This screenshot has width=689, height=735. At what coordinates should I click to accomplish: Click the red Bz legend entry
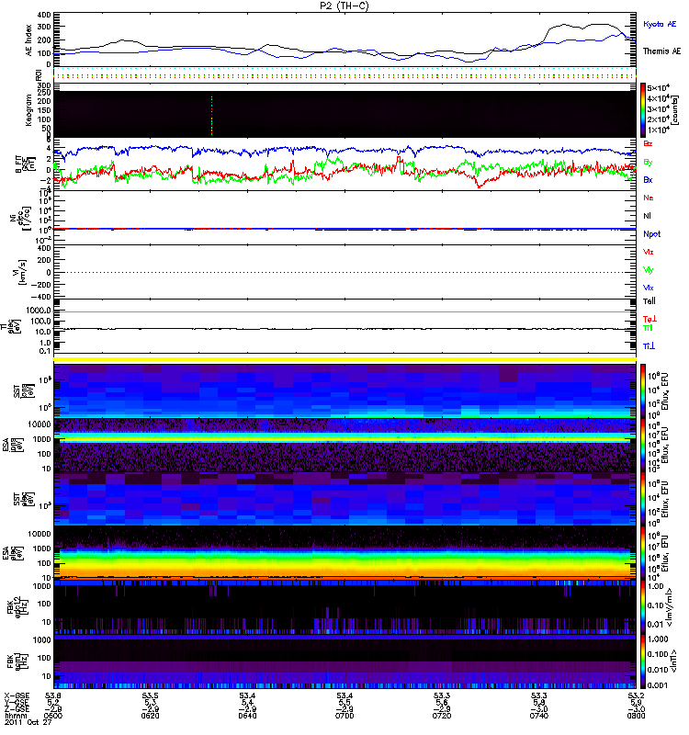click(649, 144)
